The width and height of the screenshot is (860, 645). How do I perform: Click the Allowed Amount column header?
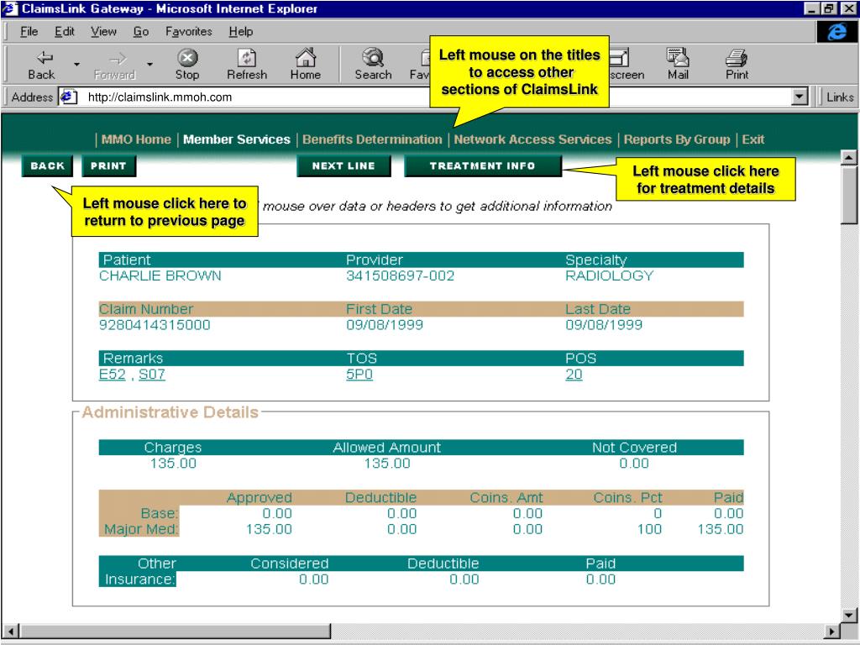386,448
